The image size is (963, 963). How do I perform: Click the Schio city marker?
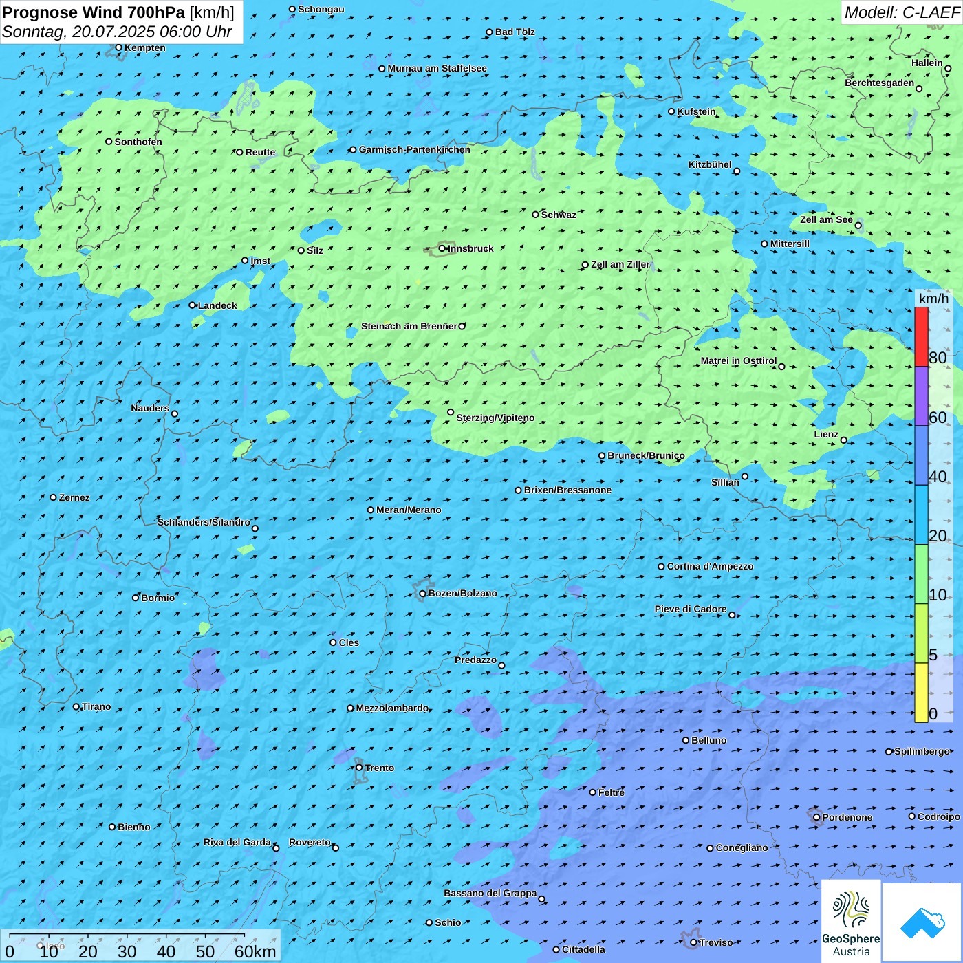click(429, 922)
